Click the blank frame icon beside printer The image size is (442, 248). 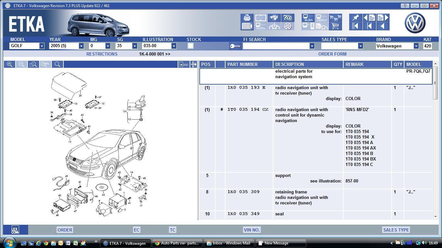[x=260, y=18]
